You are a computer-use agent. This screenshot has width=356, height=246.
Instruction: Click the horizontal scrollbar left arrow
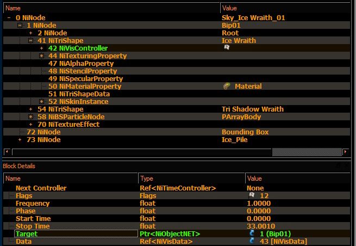tap(7, 152)
